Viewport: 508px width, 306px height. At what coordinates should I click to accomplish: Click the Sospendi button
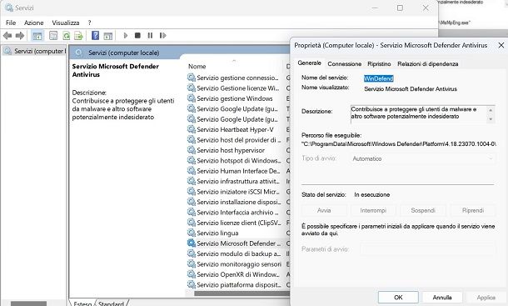(x=423, y=210)
